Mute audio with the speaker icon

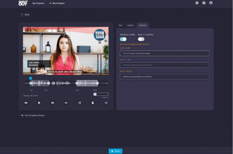click(66, 103)
